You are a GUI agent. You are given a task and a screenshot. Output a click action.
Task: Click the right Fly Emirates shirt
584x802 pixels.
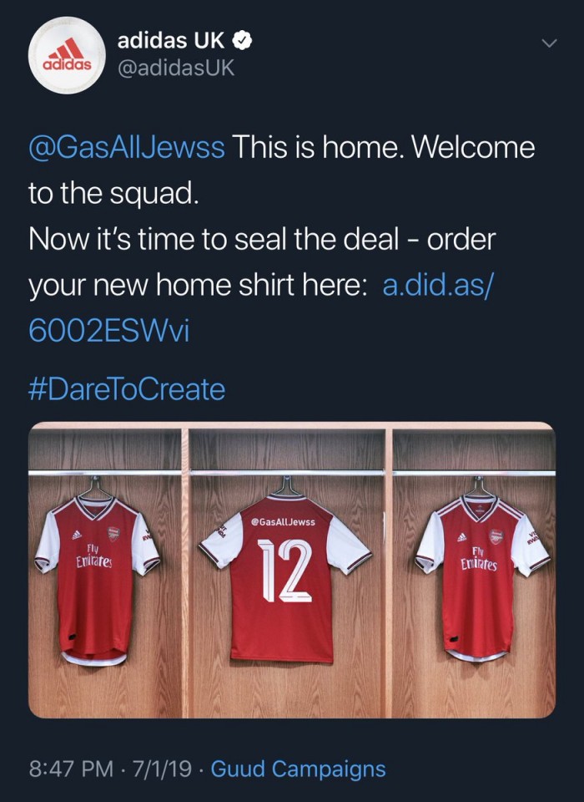(x=484, y=576)
